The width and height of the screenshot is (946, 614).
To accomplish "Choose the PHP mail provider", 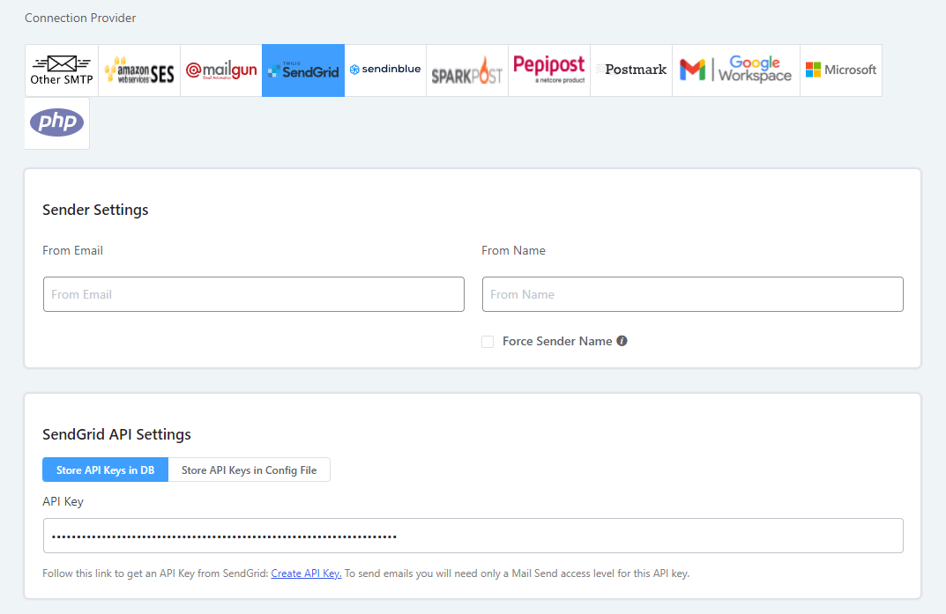I will [57, 123].
